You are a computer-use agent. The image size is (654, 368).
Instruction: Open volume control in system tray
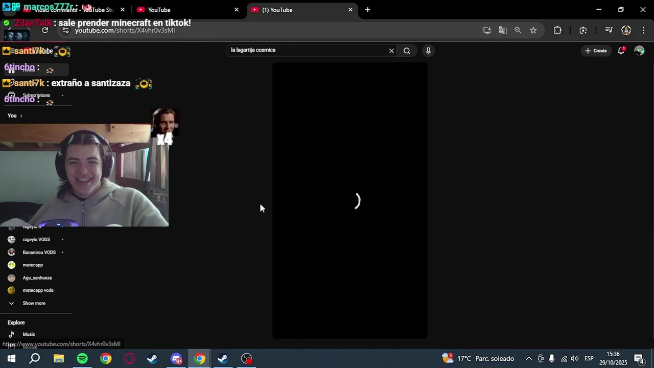tap(575, 359)
